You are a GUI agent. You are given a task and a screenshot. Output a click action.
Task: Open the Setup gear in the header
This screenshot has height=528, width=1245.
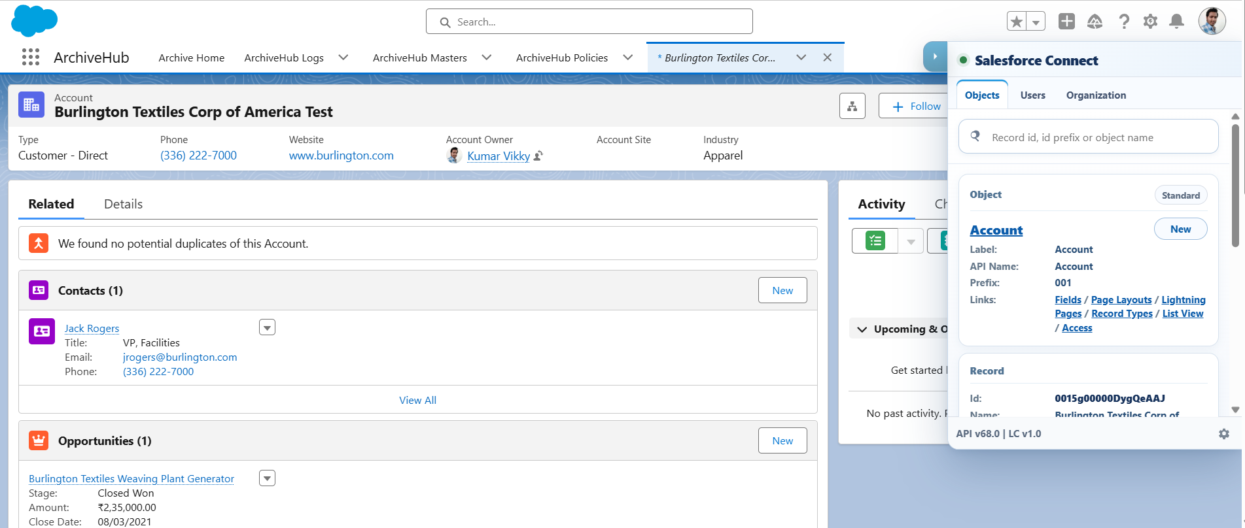point(1150,22)
